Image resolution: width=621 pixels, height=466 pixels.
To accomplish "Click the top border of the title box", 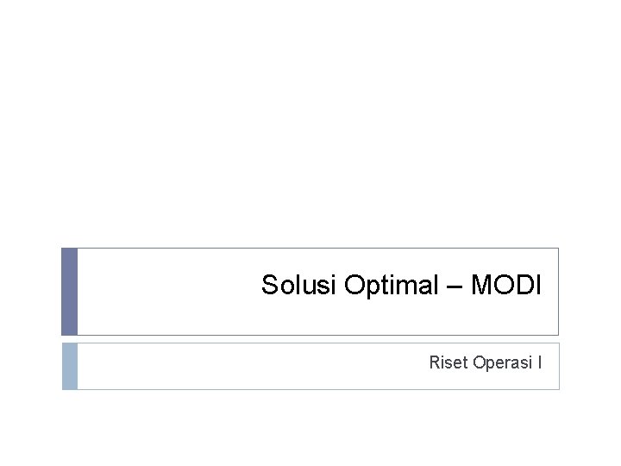I will click(310, 249).
